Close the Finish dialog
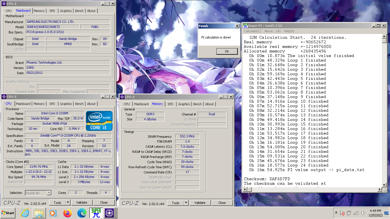Screen dimensions: 390x219 pyautogui.click(x=237, y=26)
